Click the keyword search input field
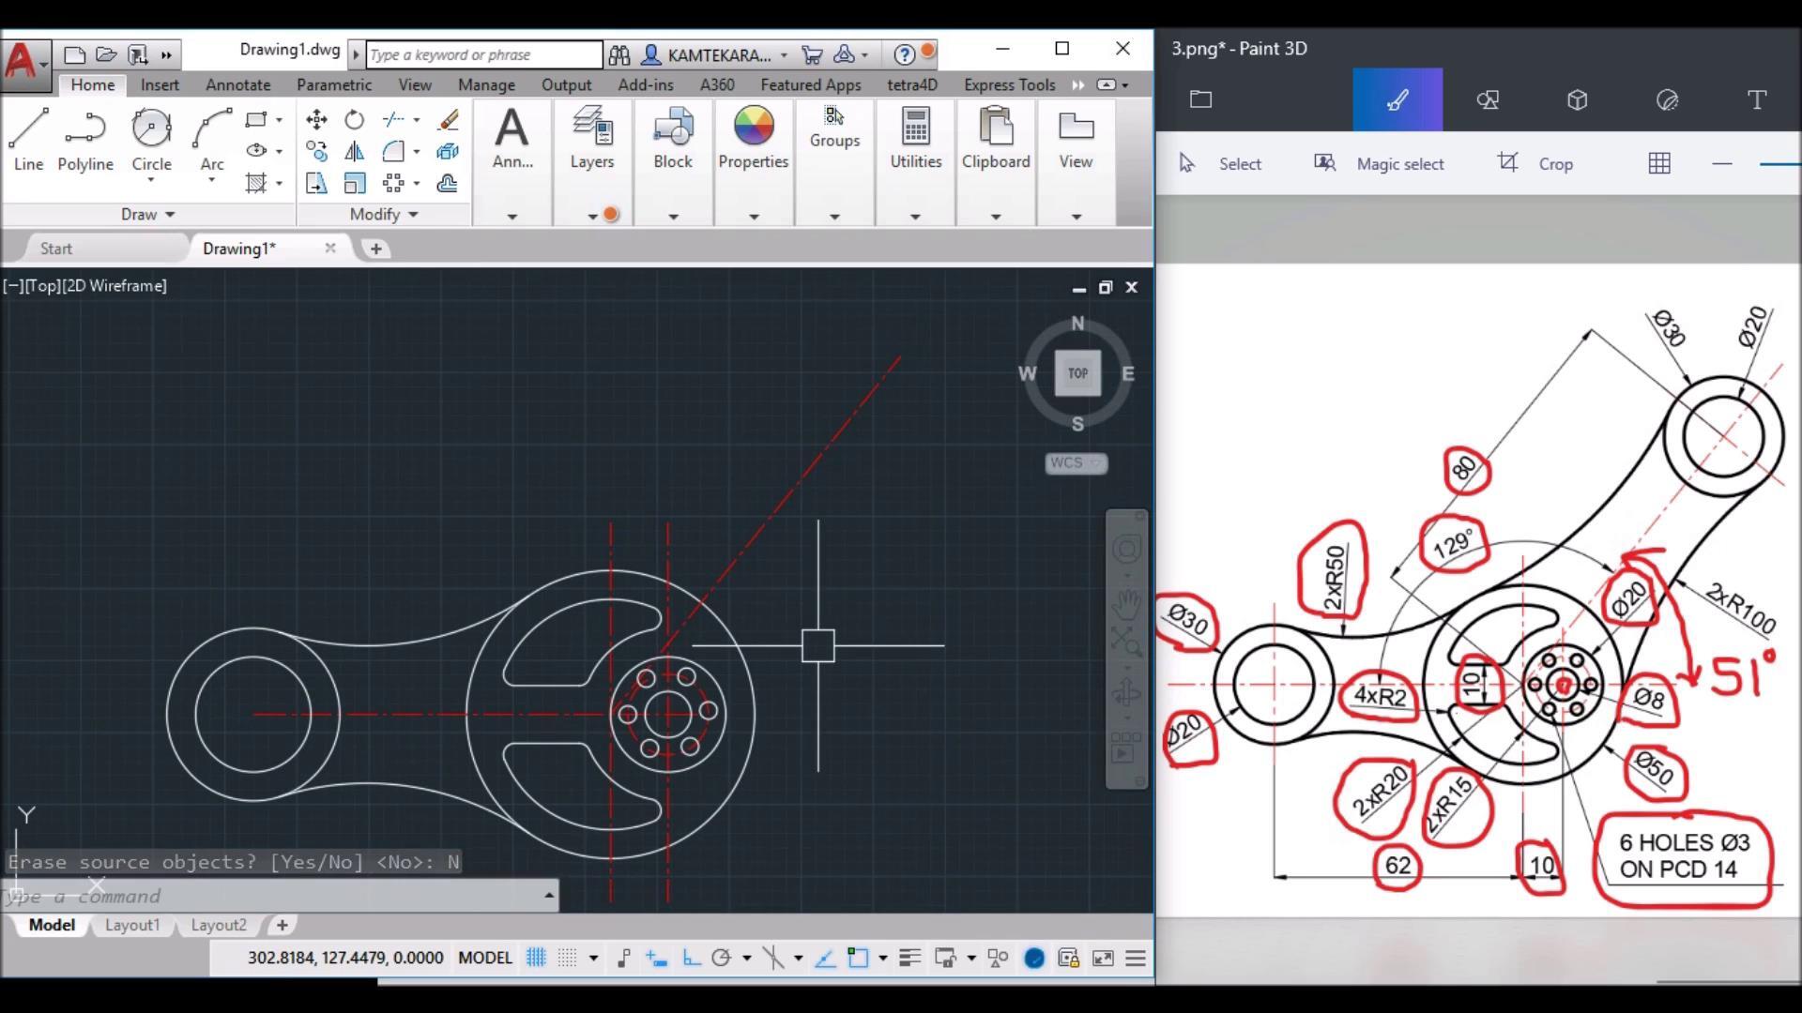Screen dimensions: 1802x1013 [x=483, y=54]
